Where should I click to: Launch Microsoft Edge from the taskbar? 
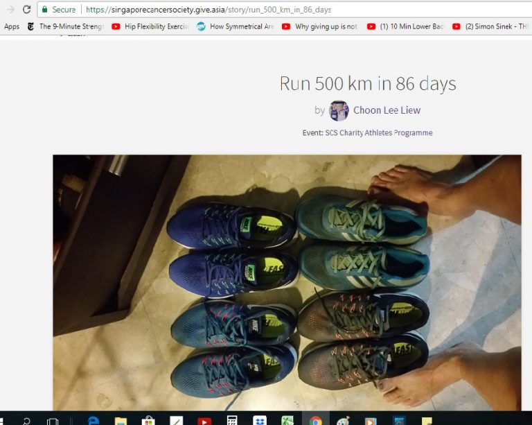click(93, 421)
